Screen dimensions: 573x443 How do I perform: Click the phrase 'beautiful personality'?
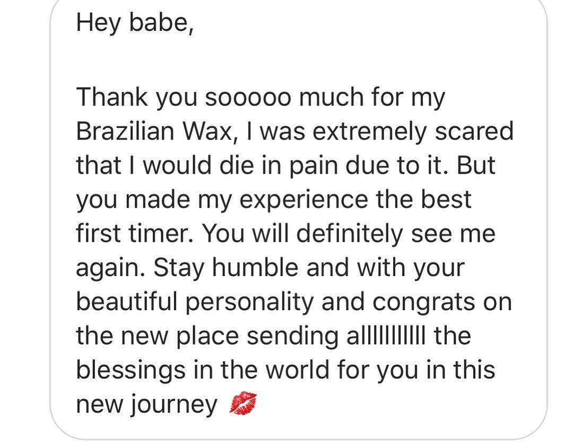click(x=195, y=302)
